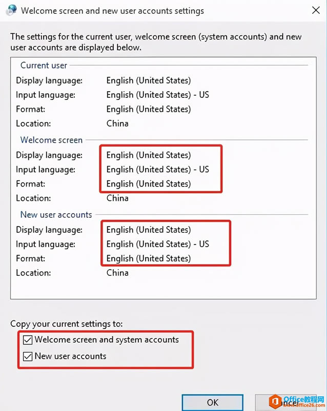Viewport: 327px width, 411px height.
Task: Click the Copy your current settings label
Action: coord(67,324)
